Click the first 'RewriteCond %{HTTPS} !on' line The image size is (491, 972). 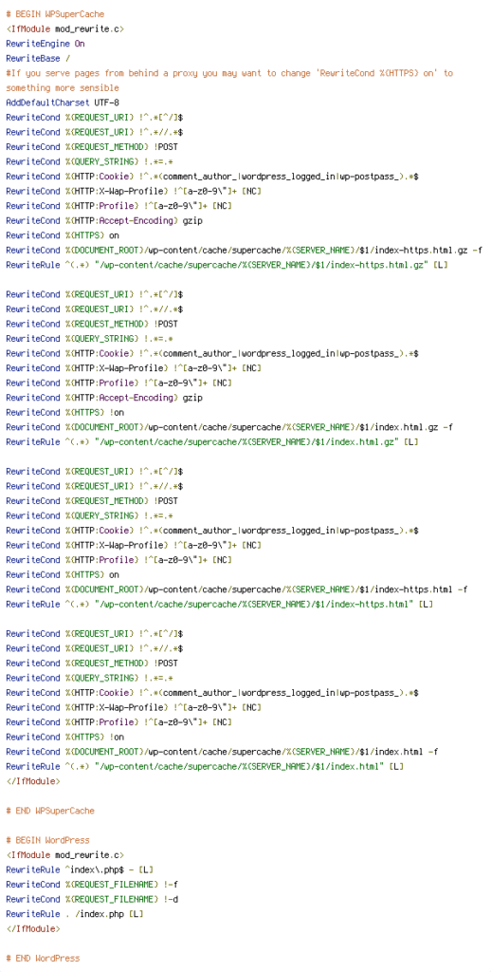tap(65, 413)
